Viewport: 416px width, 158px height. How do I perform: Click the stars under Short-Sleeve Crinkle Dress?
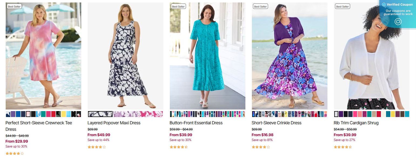261,147
